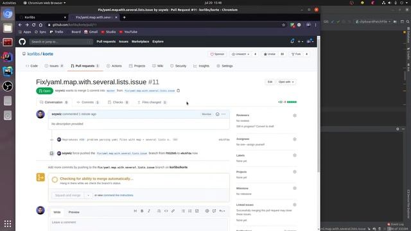Reload the page in Chromium
Image resolution: width=411 pixels, height=231 pixels.
coord(34,24)
